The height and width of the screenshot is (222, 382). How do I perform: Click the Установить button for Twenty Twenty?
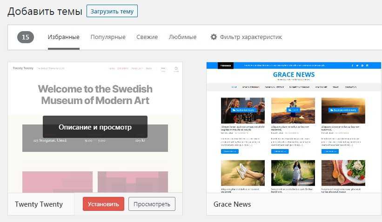(103, 204)
